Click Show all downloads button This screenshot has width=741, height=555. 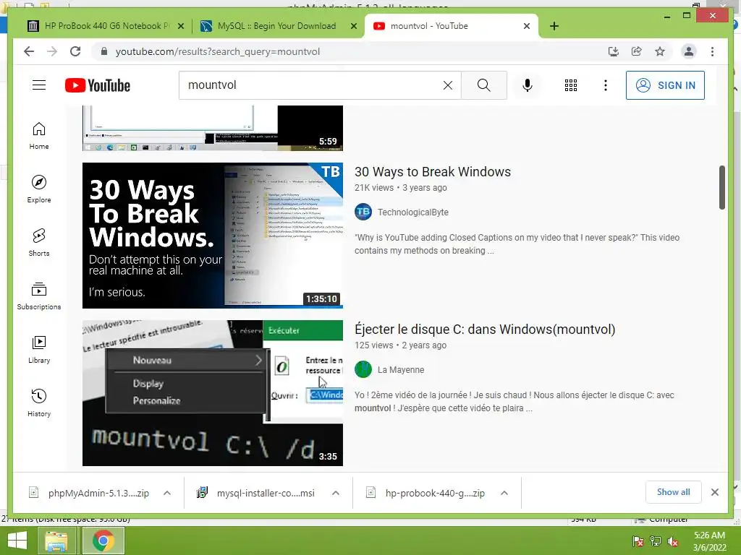click(x=674, y=492)
